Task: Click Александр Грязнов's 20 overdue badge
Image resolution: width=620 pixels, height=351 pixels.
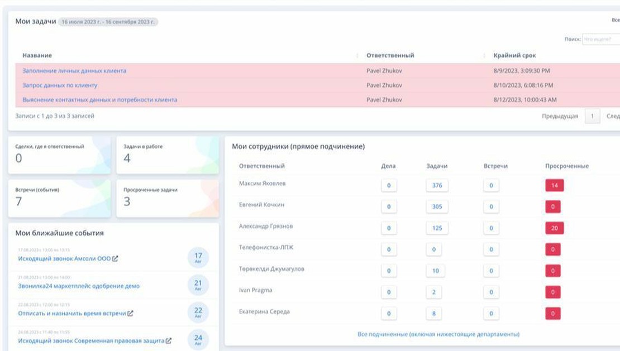Action: coord(554,228)
